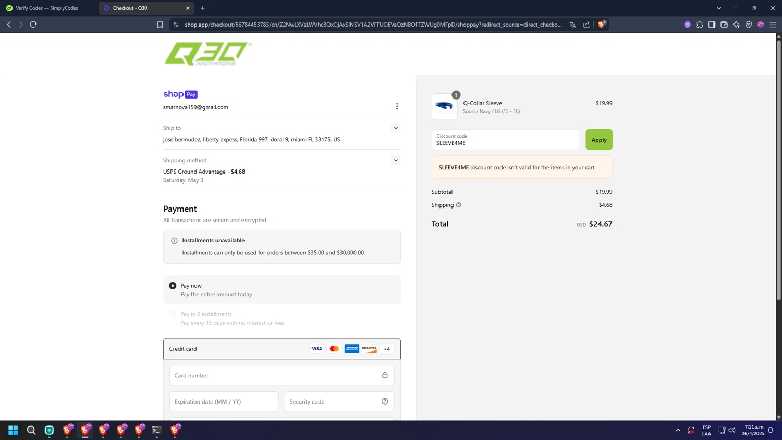Click the Q30 Innovations logo

(x=208, y=54)
